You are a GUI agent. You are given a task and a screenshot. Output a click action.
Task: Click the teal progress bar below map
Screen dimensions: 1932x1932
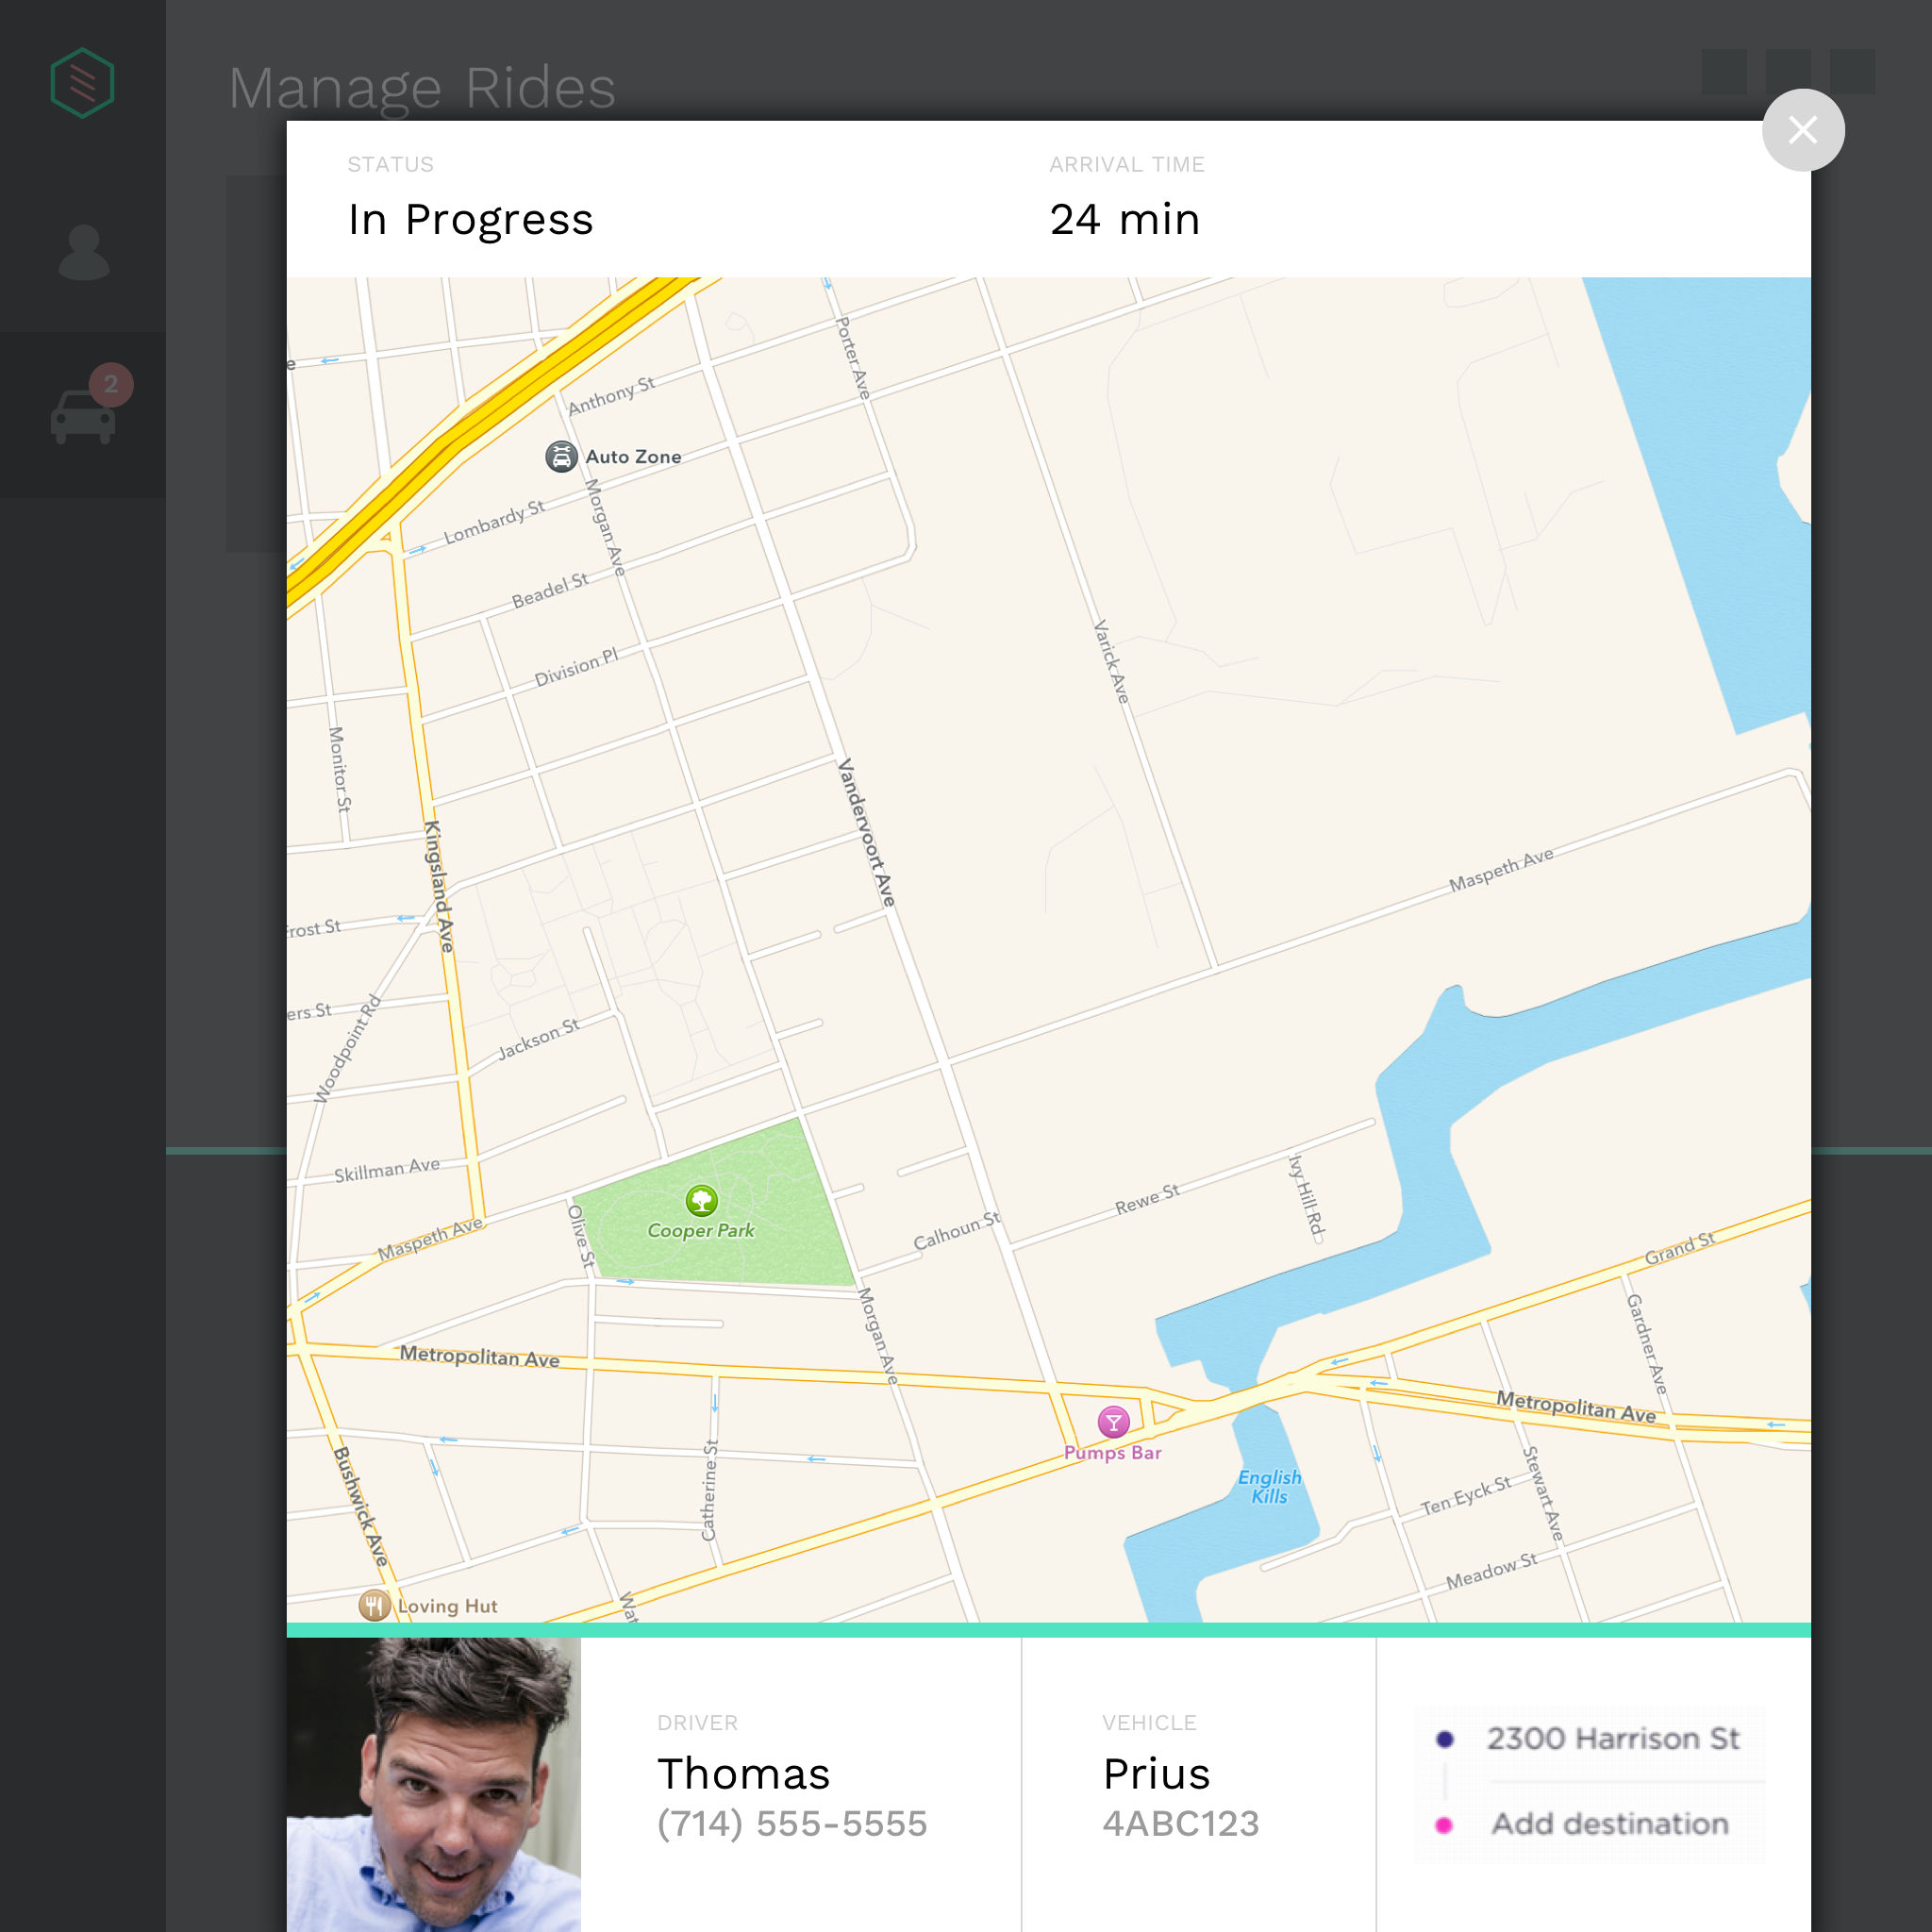pos(1048,1630)
